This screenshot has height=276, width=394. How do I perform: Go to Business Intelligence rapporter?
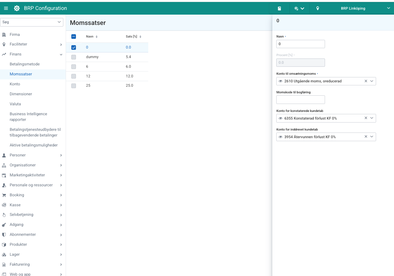click(x=28, y=117)
